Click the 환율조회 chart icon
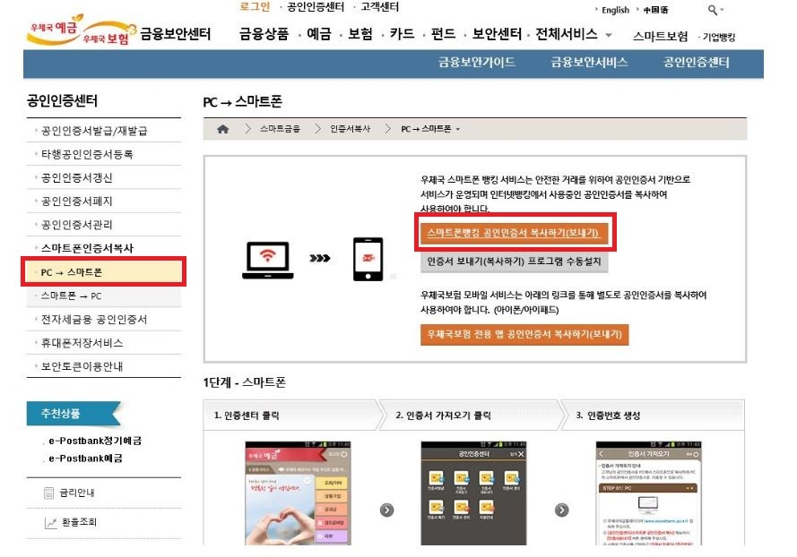 pyautogui.click(x=50, y=522)
